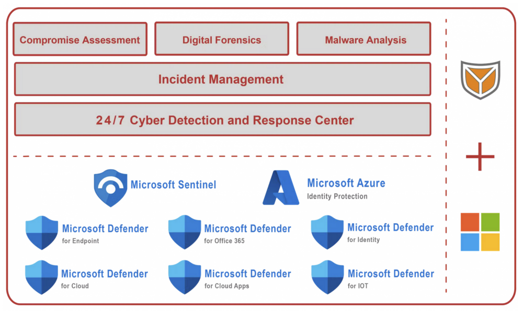Click the Microsoft Sentinel shield icon
This screenshot has height=311, width=523.
click(110, 188)
